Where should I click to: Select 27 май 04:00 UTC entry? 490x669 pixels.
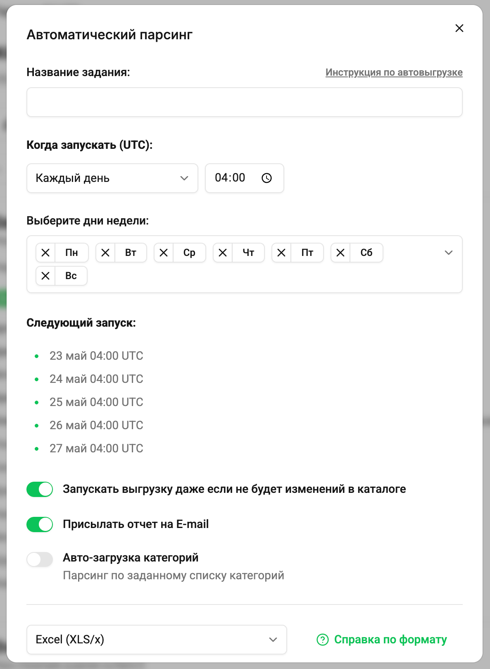click(x=96, y=449)
